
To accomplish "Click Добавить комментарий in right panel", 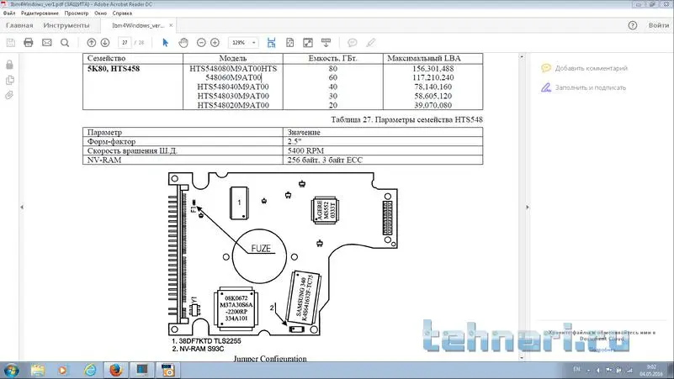I will [591, 68].
